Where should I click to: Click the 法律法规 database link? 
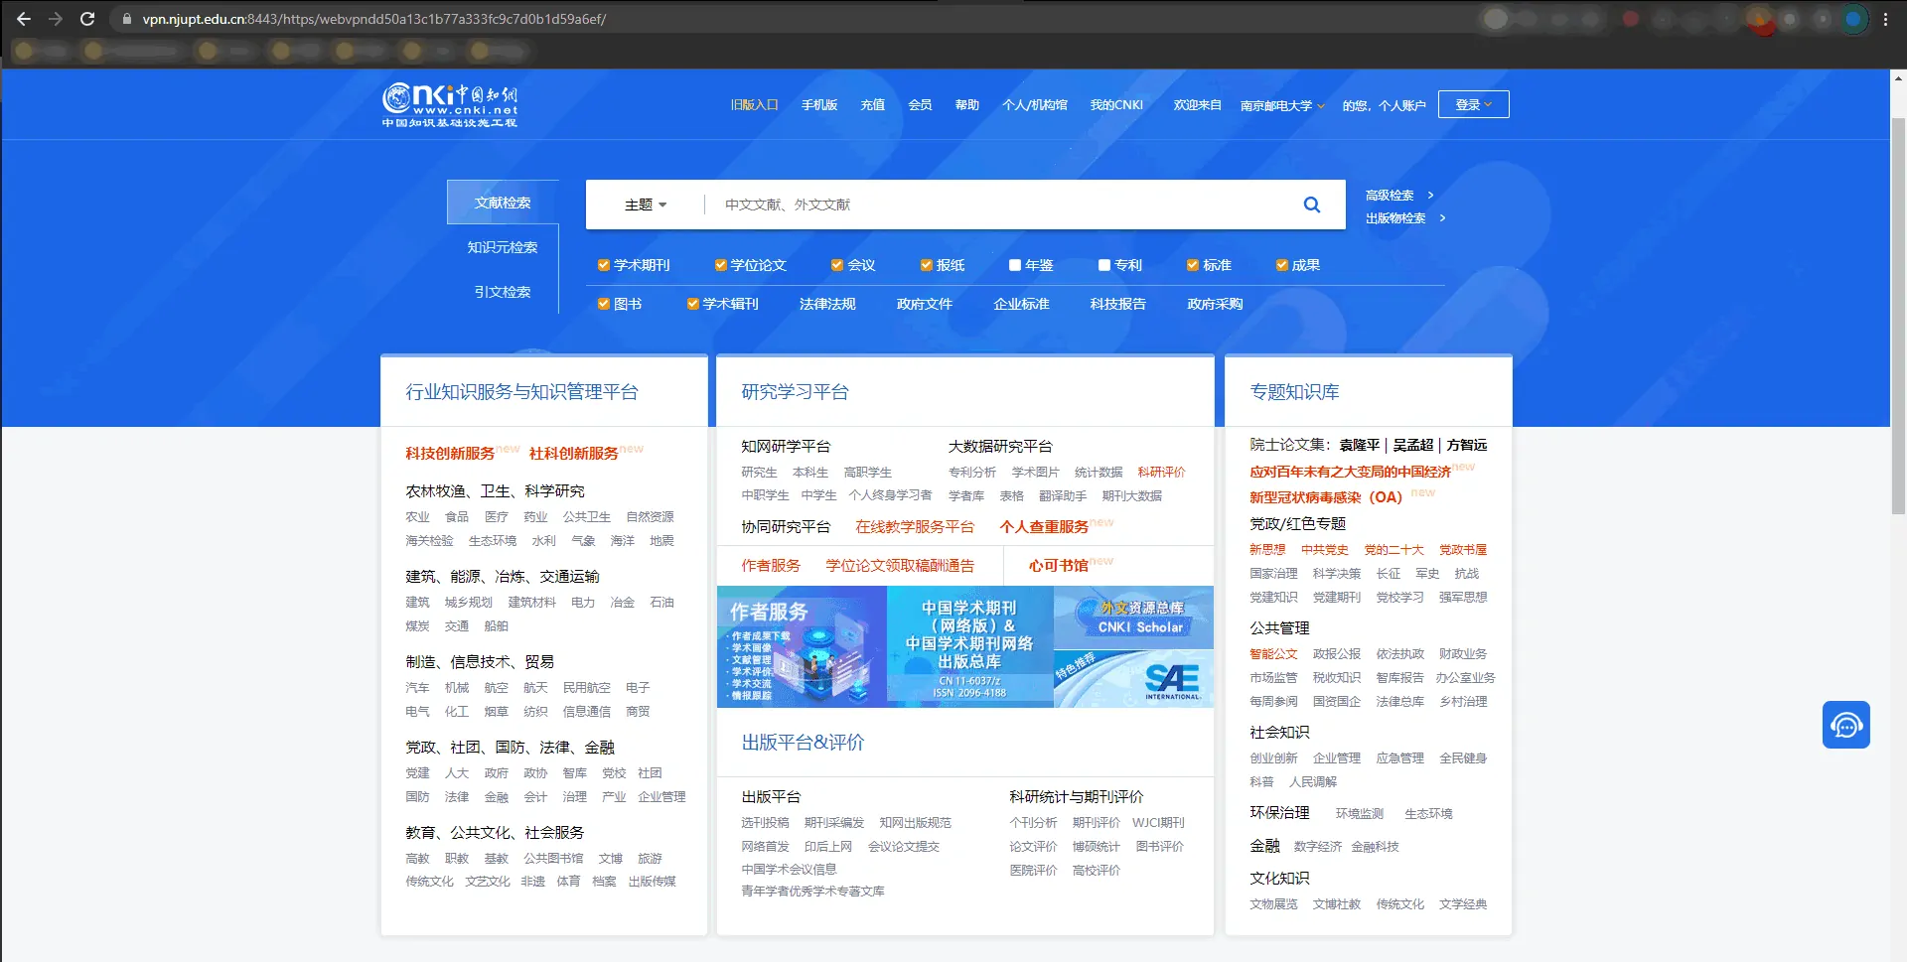pos(827,304)
